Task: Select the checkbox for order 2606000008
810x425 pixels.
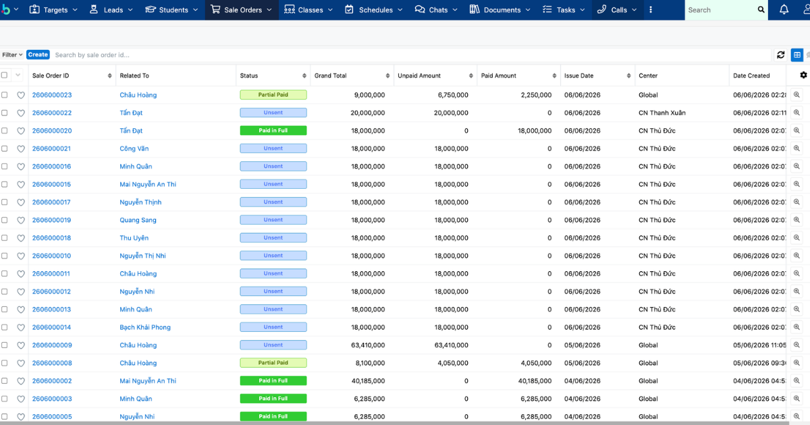Action: click(5, 363)
